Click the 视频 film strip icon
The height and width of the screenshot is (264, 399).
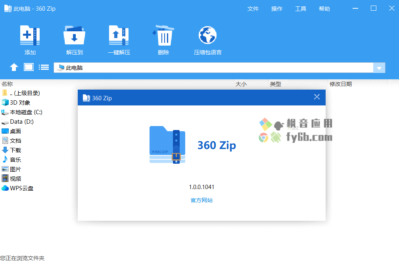click(5, 178)
